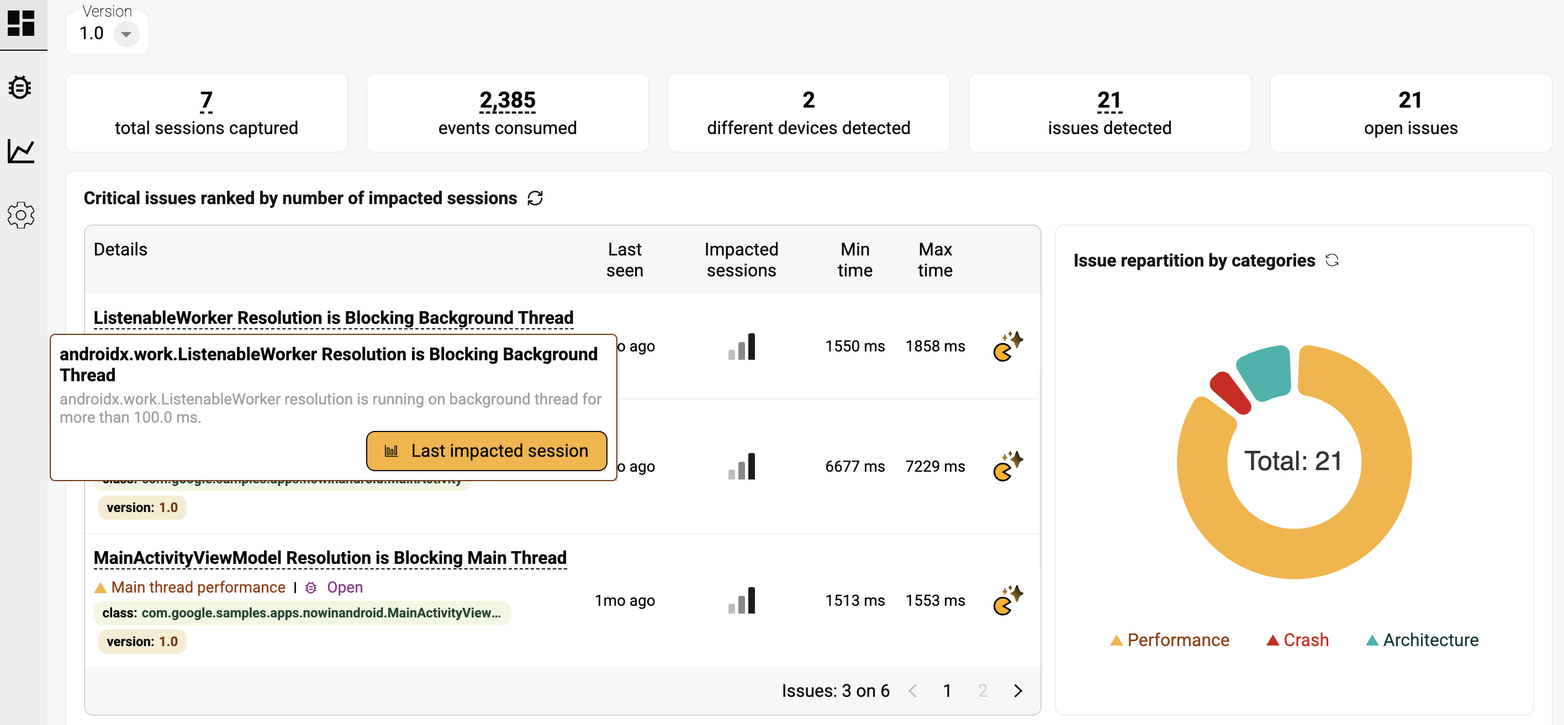Go to issues page 2
The image size is (1564, 725).
tap(982, 690)
